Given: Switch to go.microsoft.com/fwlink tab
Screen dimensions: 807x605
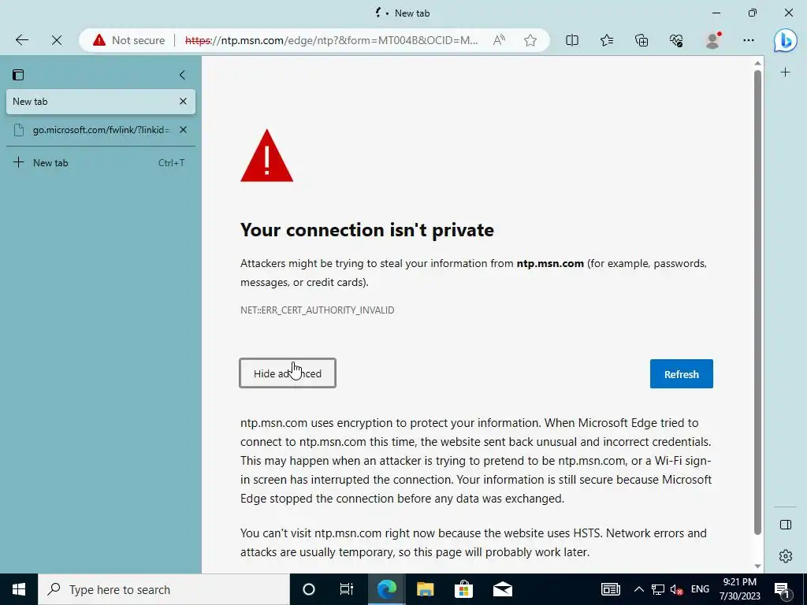Looking at the screenshot, I should (x=101, y=130).
